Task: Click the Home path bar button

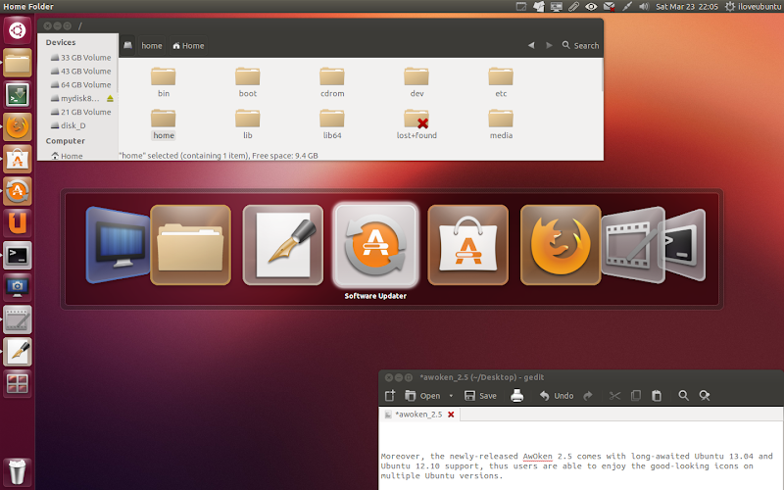Action: pos(188,45)
